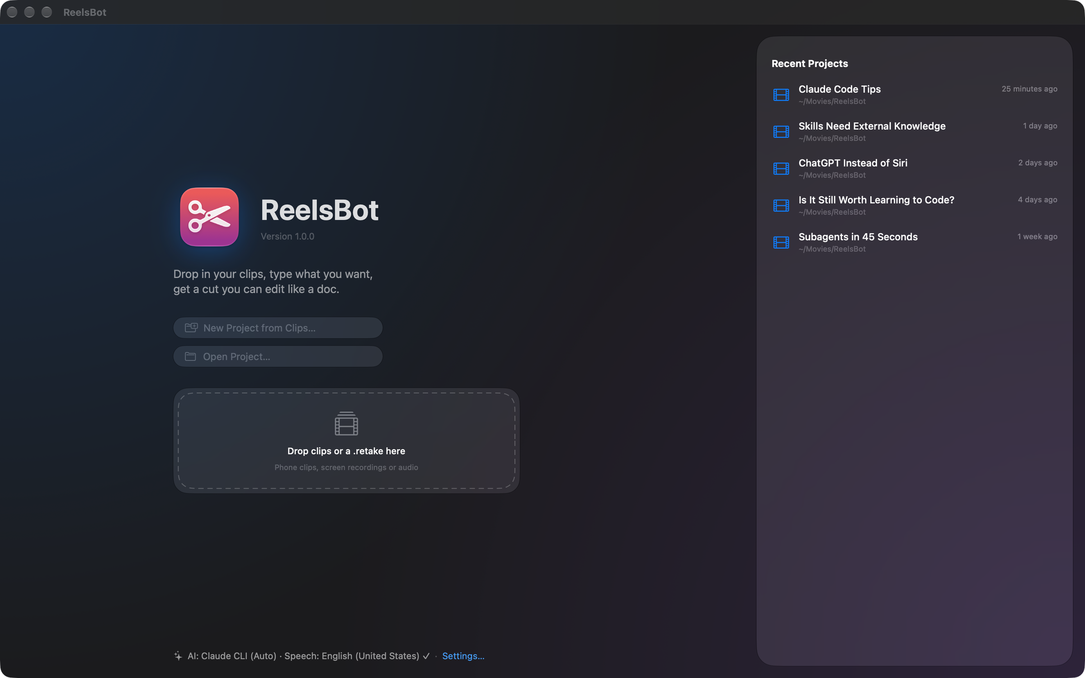The image size is (1085, 678).
Task: Click the clips icon in New Project button
Action: [x=191, y=328]
